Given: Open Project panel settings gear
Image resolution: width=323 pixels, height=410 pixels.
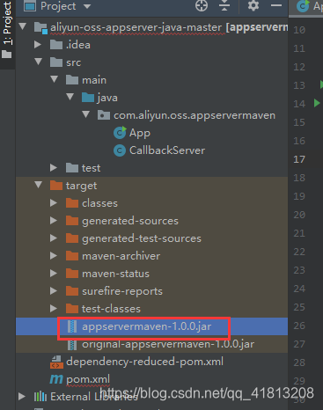Looking at the screenshot, I should pyautogui.click(x=253, y=5).
